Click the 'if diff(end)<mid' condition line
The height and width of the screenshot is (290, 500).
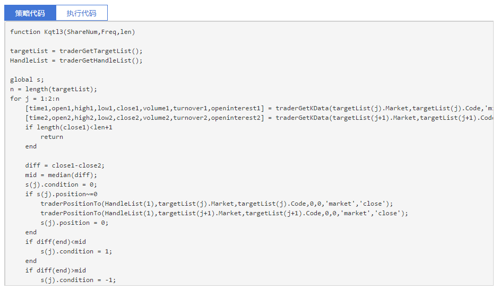click(x=55, y=242)
